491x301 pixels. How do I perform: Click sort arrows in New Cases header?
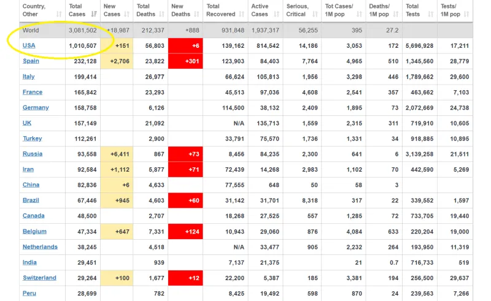click(x=128, y=13)
